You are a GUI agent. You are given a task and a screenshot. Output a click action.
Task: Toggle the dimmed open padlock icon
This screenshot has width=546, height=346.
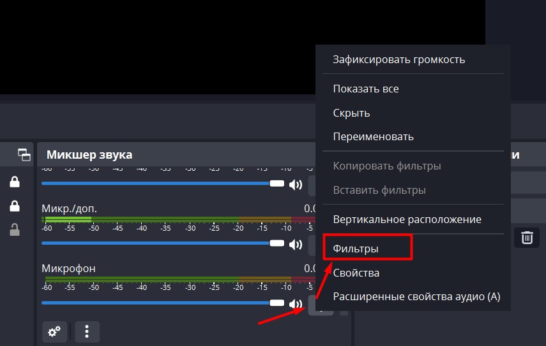point(14,230)
